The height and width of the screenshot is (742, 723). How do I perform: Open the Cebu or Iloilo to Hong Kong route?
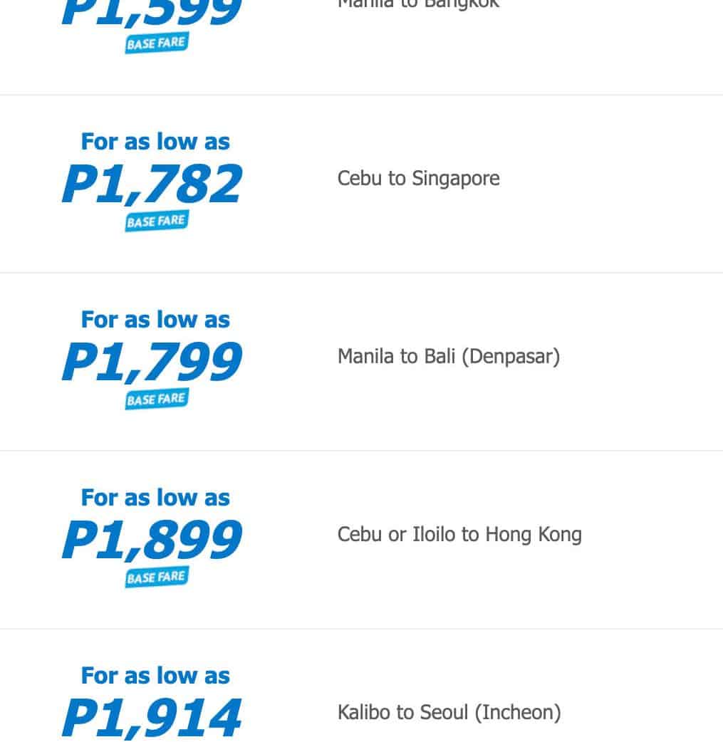pyautogui.click(x=459, y=534)
